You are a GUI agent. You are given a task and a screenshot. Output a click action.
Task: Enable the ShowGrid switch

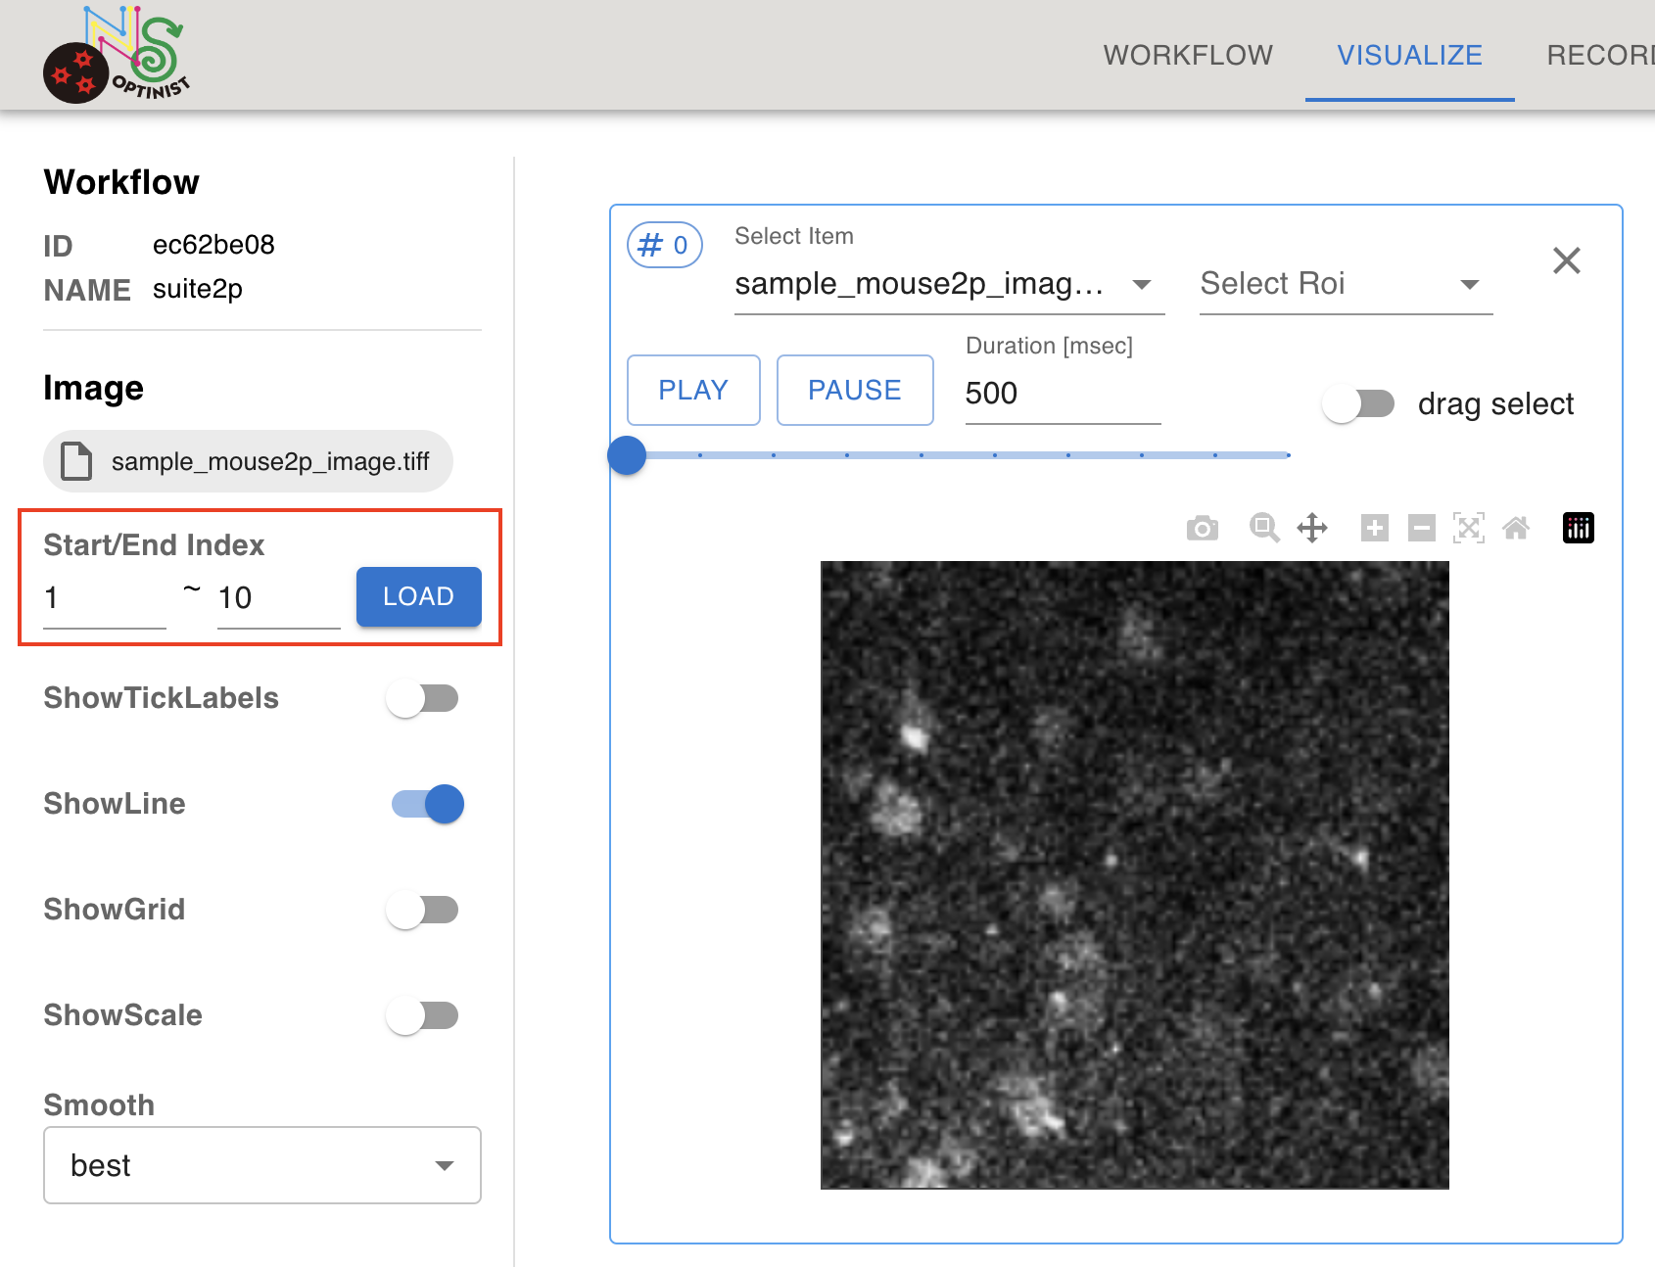coord(422,910)
